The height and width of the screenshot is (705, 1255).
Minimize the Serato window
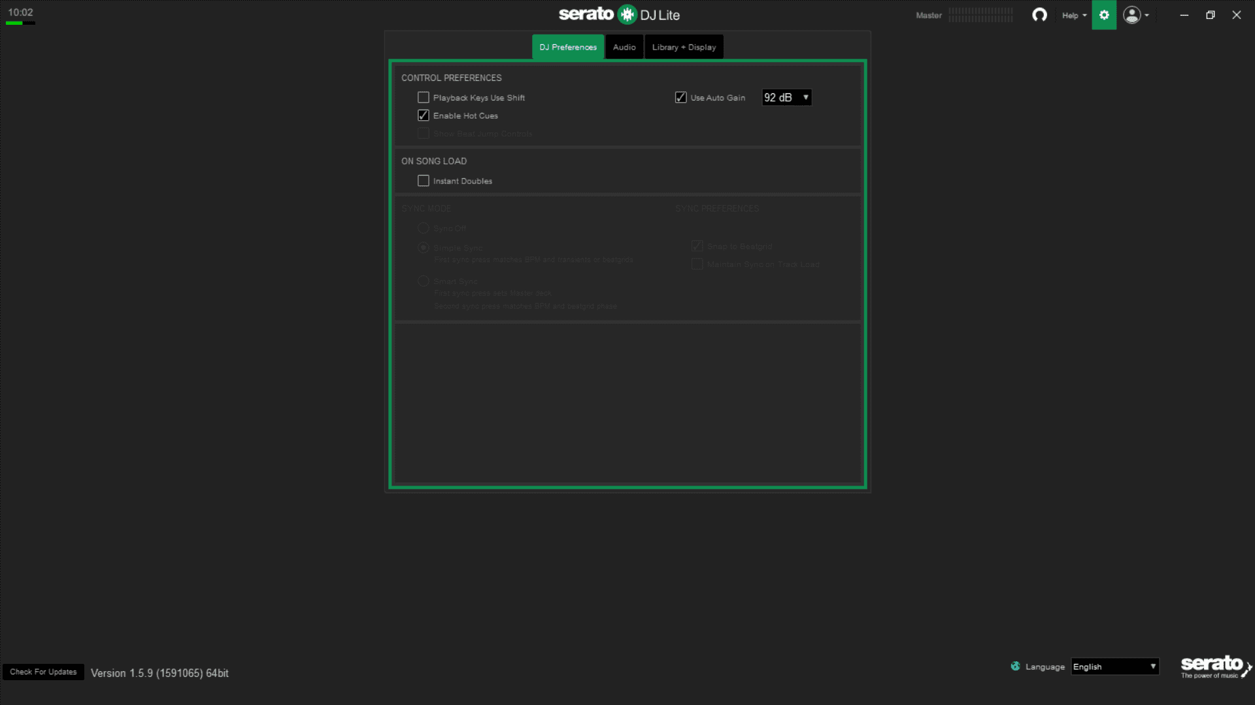[1184, 15]
